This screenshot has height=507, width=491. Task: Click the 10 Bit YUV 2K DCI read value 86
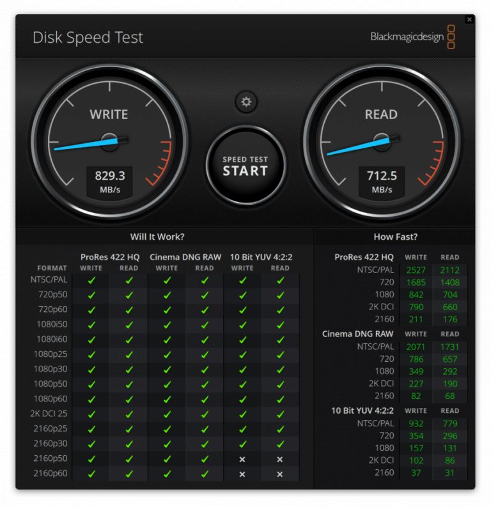pos(450,460)
